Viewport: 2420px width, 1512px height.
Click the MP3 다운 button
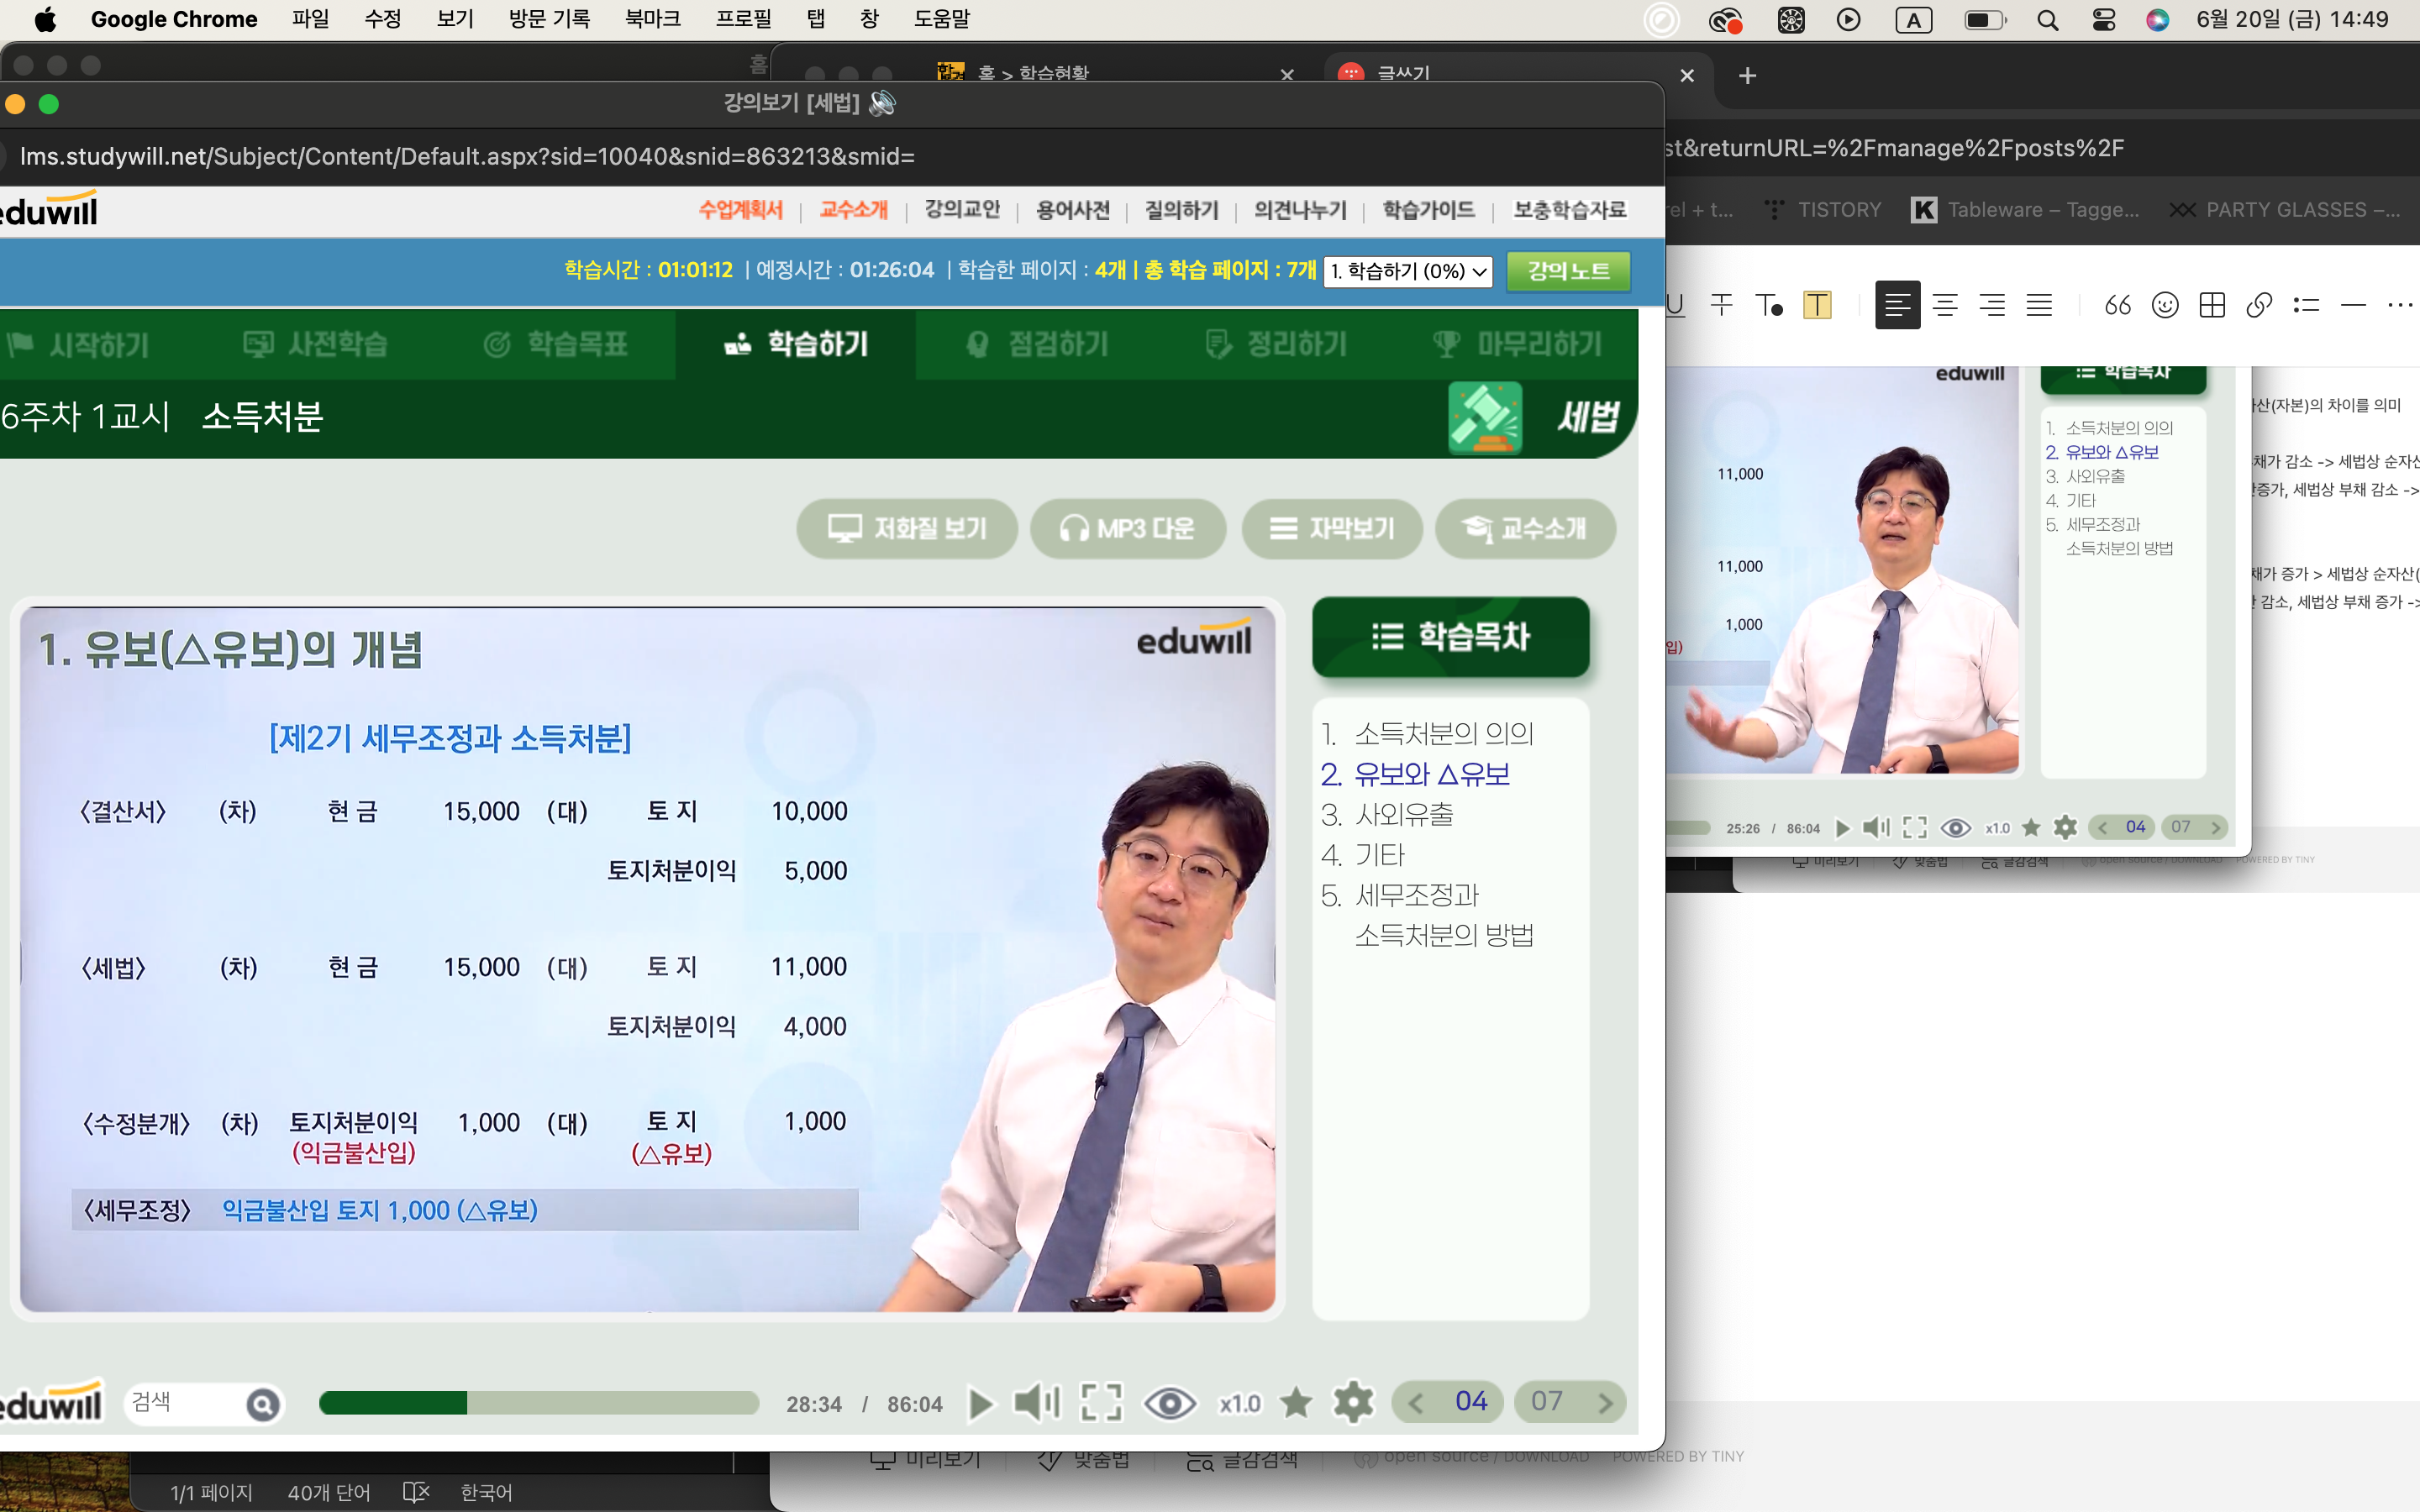pyautogui.click(x=1128, y=528)
